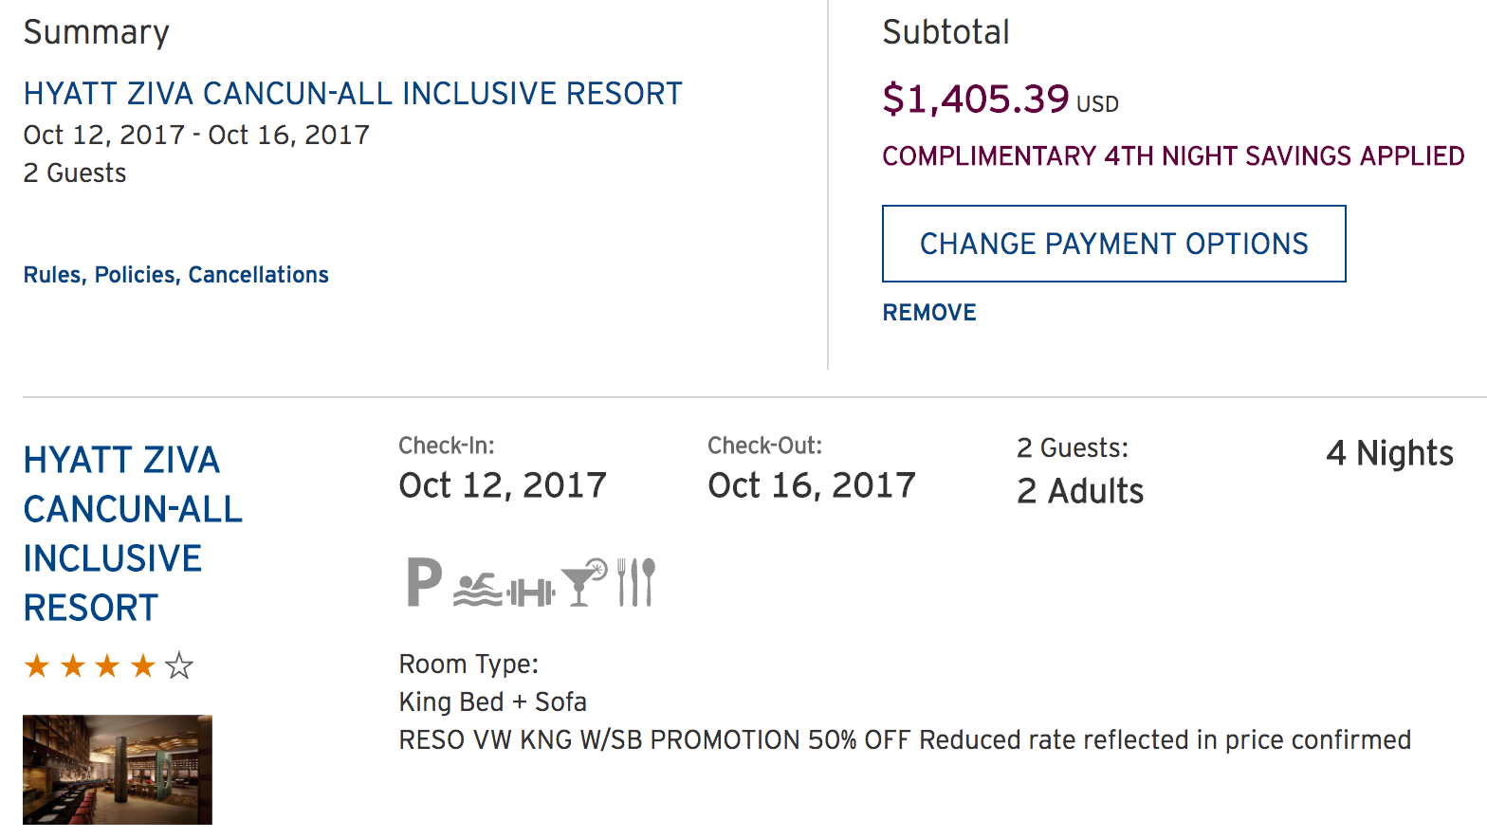1487x838 pixels.
Task: Click the King Bed + Sofa room type
Action: point(493,702)
